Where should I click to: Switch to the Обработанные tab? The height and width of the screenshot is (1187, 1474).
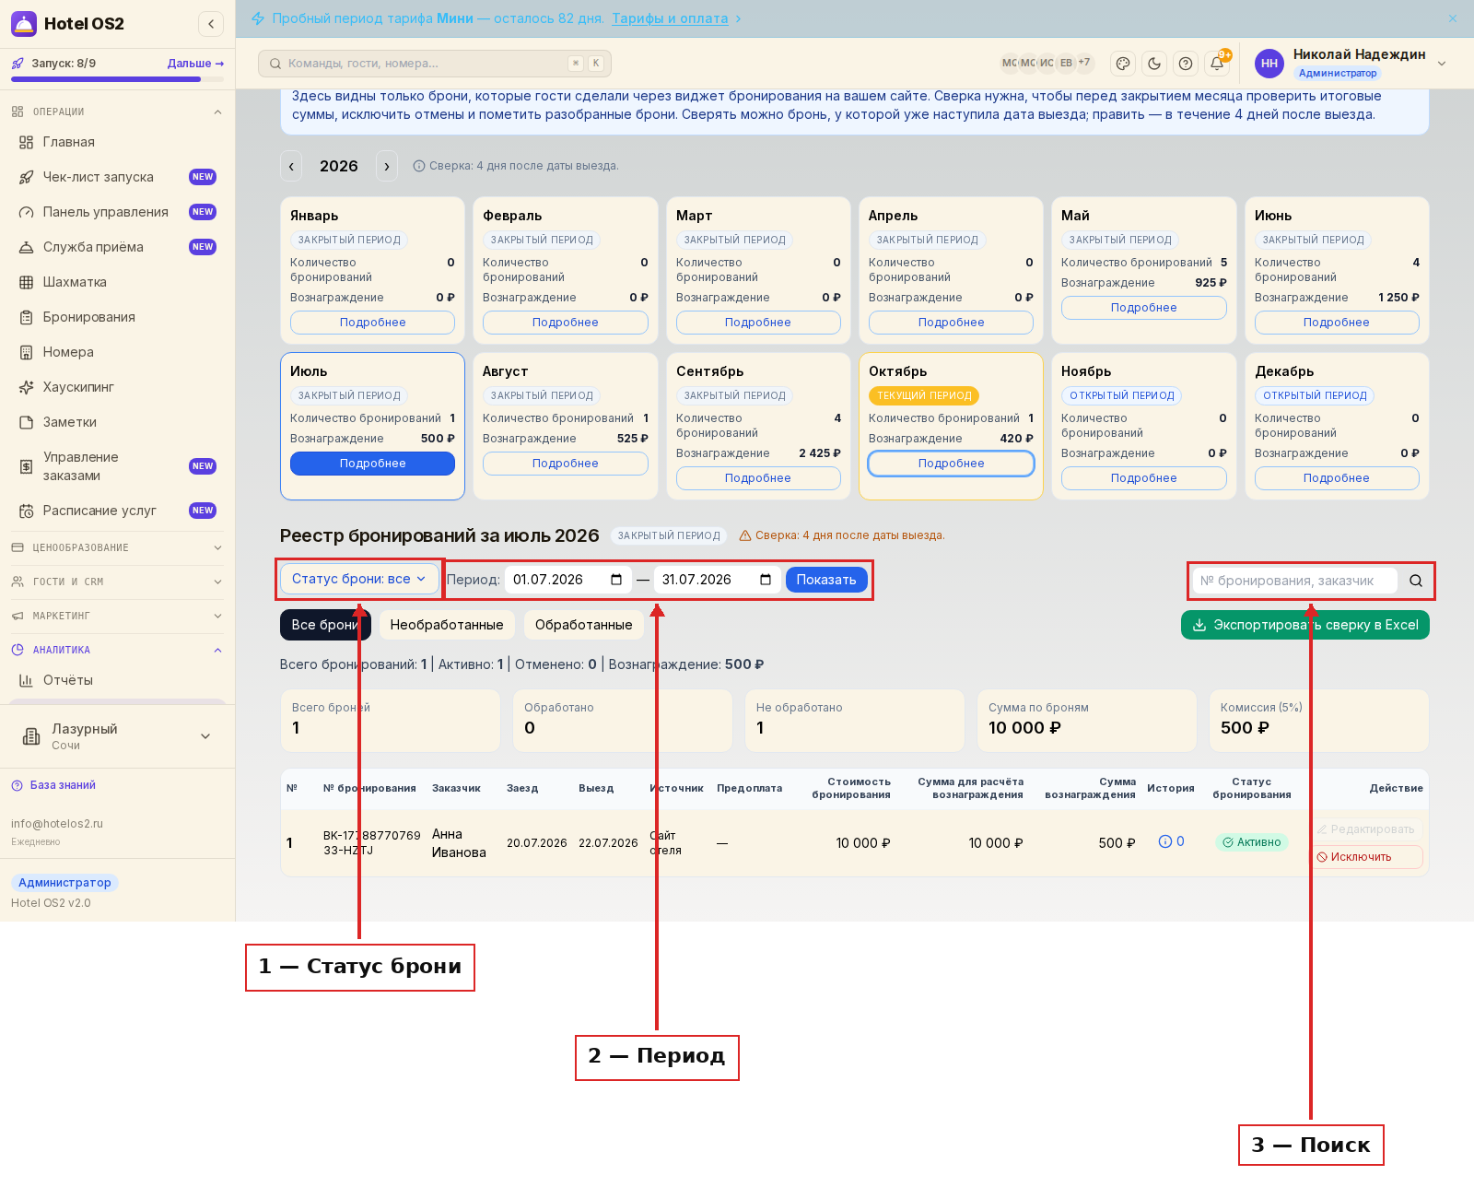coord(583,625)
